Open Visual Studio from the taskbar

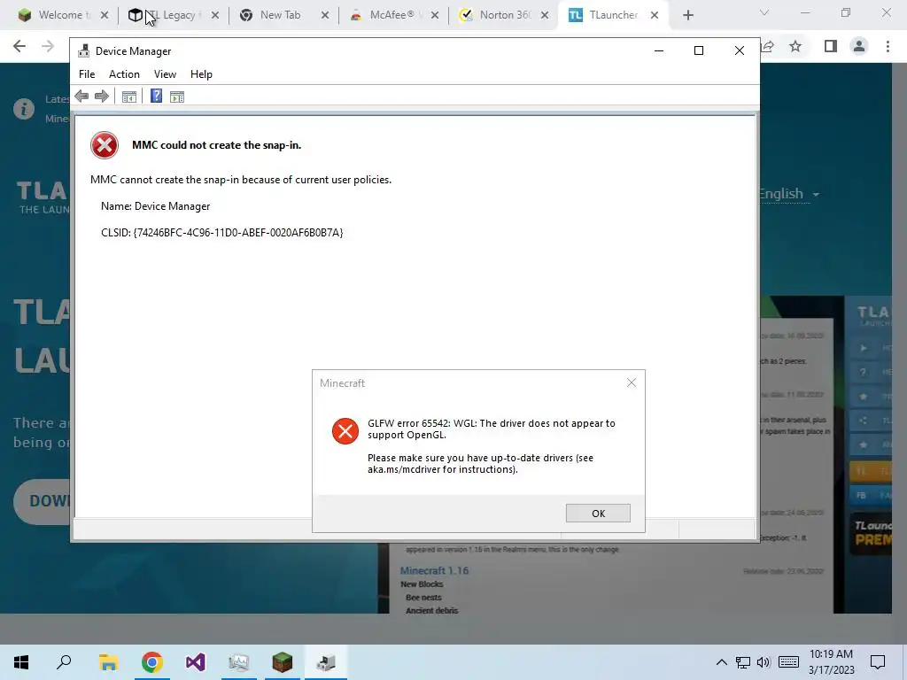pyautogui.click(x=196, y=662)
